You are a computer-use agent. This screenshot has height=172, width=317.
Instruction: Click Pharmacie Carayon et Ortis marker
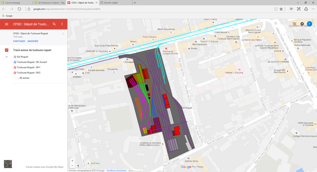pos(166,49)
